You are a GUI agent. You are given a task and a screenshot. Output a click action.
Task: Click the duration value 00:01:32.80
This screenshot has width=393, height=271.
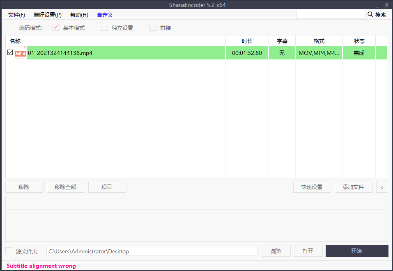pos(247,53)
